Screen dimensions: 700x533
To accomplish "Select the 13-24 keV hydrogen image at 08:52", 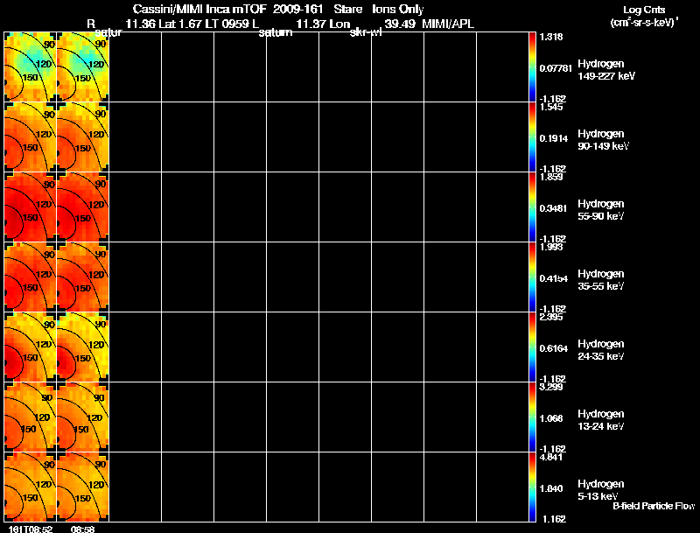I will point(30,417).
